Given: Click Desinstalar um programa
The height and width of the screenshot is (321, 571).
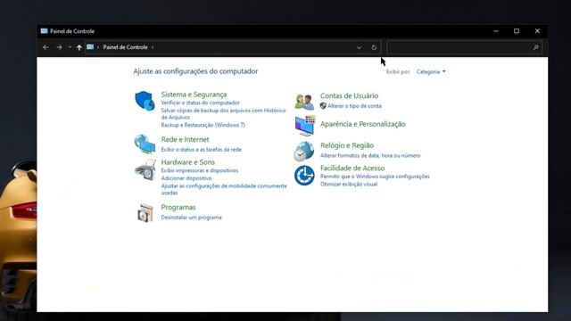Looking at the screenshot, I should (x=191, y=218).
